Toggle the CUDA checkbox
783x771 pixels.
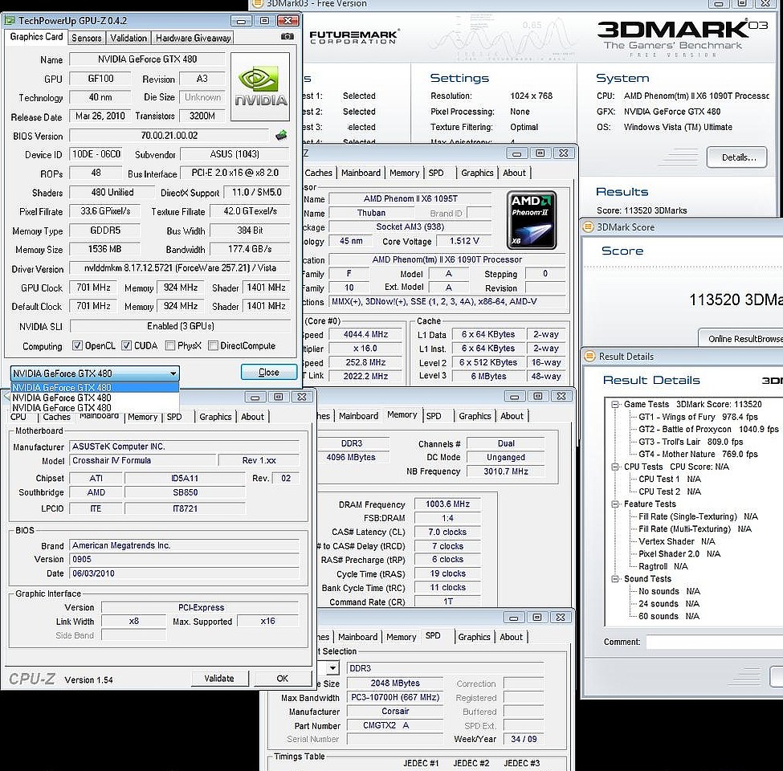pyautogui.click(x=126, y=345)
